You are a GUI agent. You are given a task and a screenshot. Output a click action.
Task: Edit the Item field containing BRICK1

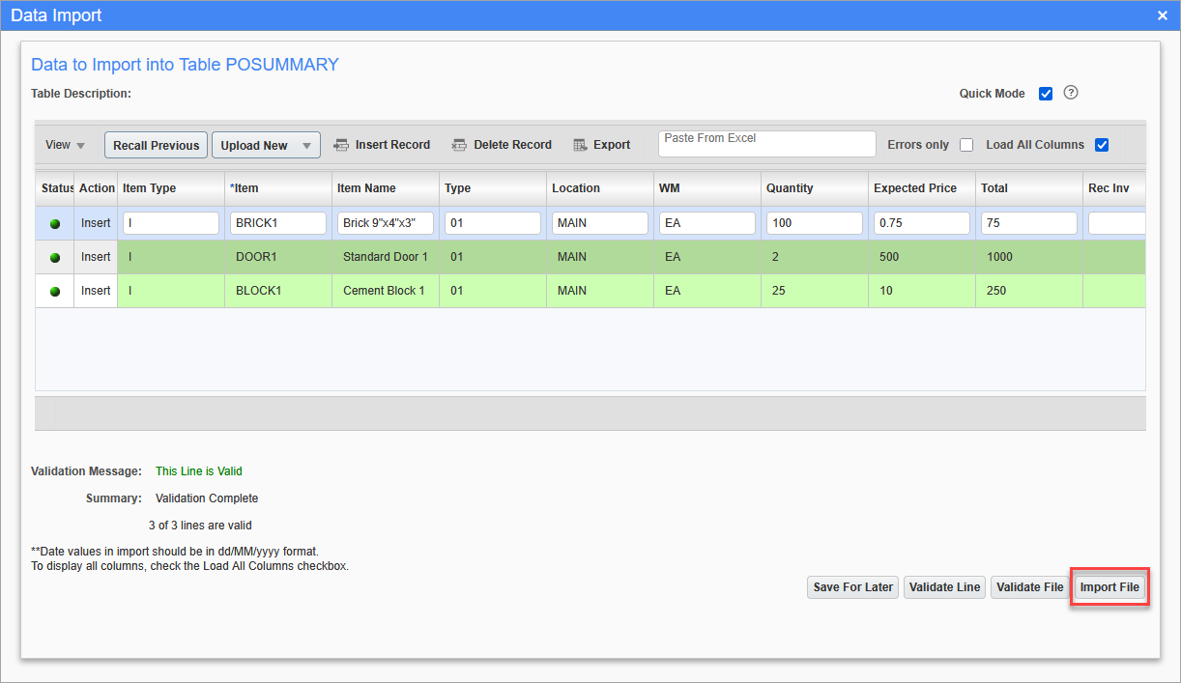click(278, 223)
